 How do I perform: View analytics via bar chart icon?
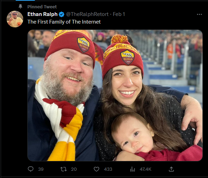(x=132, y=169)
